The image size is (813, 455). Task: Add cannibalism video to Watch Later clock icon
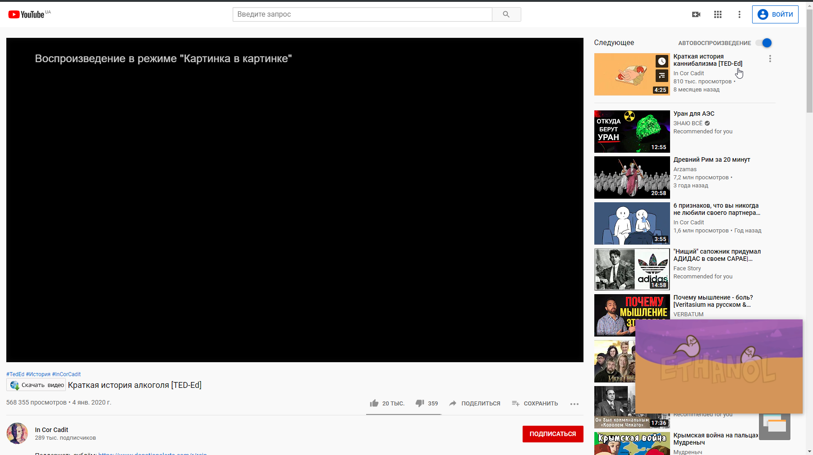[x=661, y=61]
